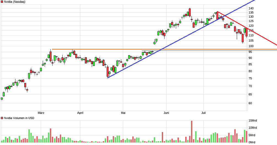Click the 75 price axis label
The width and height of the screenshot is (277, 145).
click(x=250, y=78)
